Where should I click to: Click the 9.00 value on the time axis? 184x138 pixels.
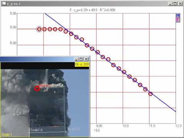[99, 126]
